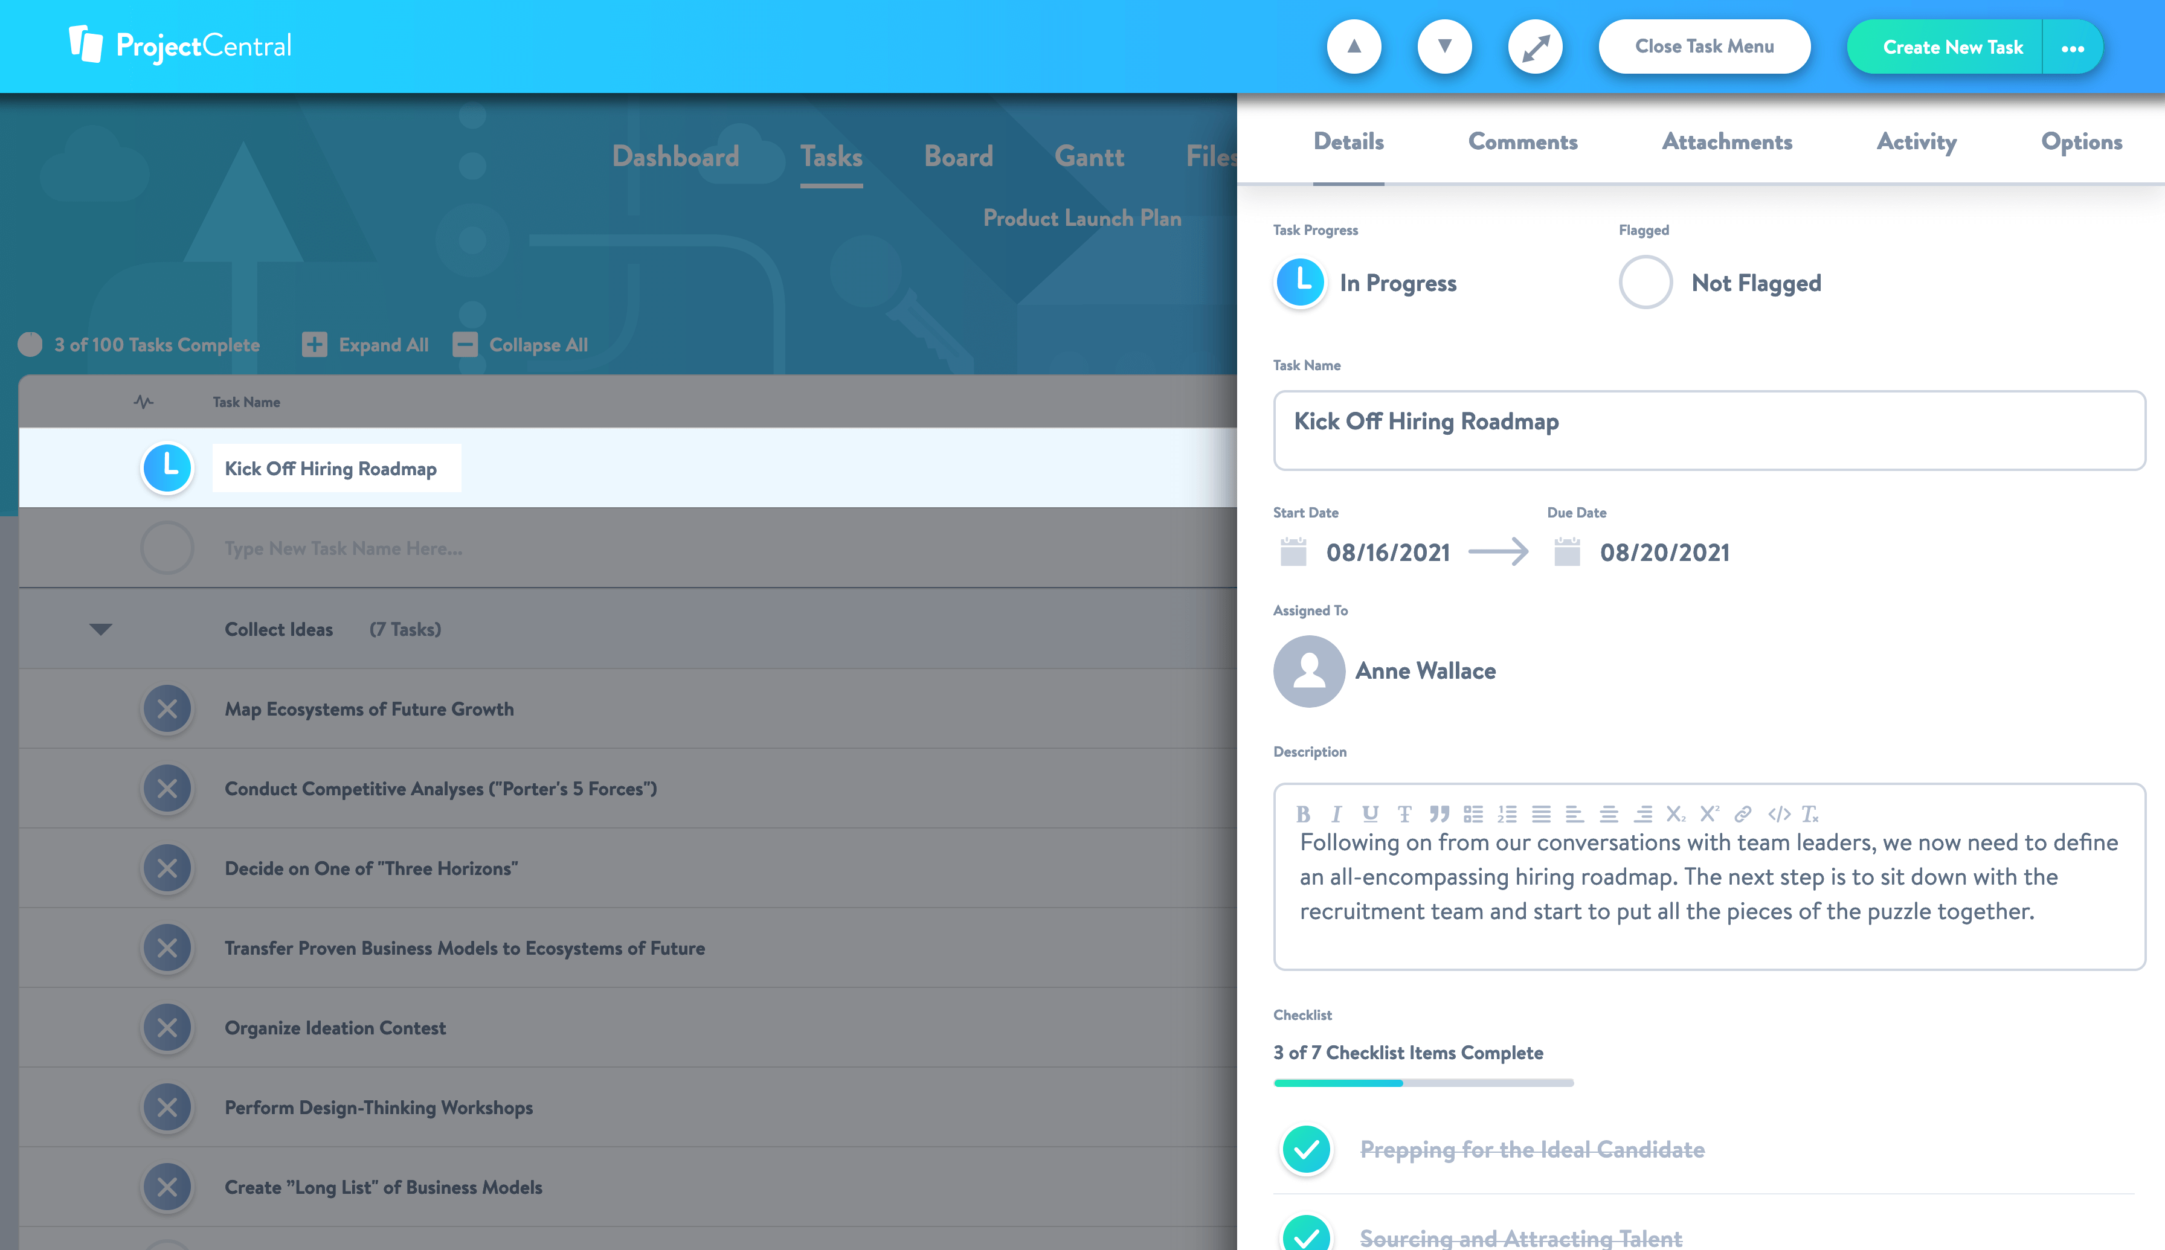Uncheck Sourcing and Attracting Talent item

[x=1306, y=1234]
